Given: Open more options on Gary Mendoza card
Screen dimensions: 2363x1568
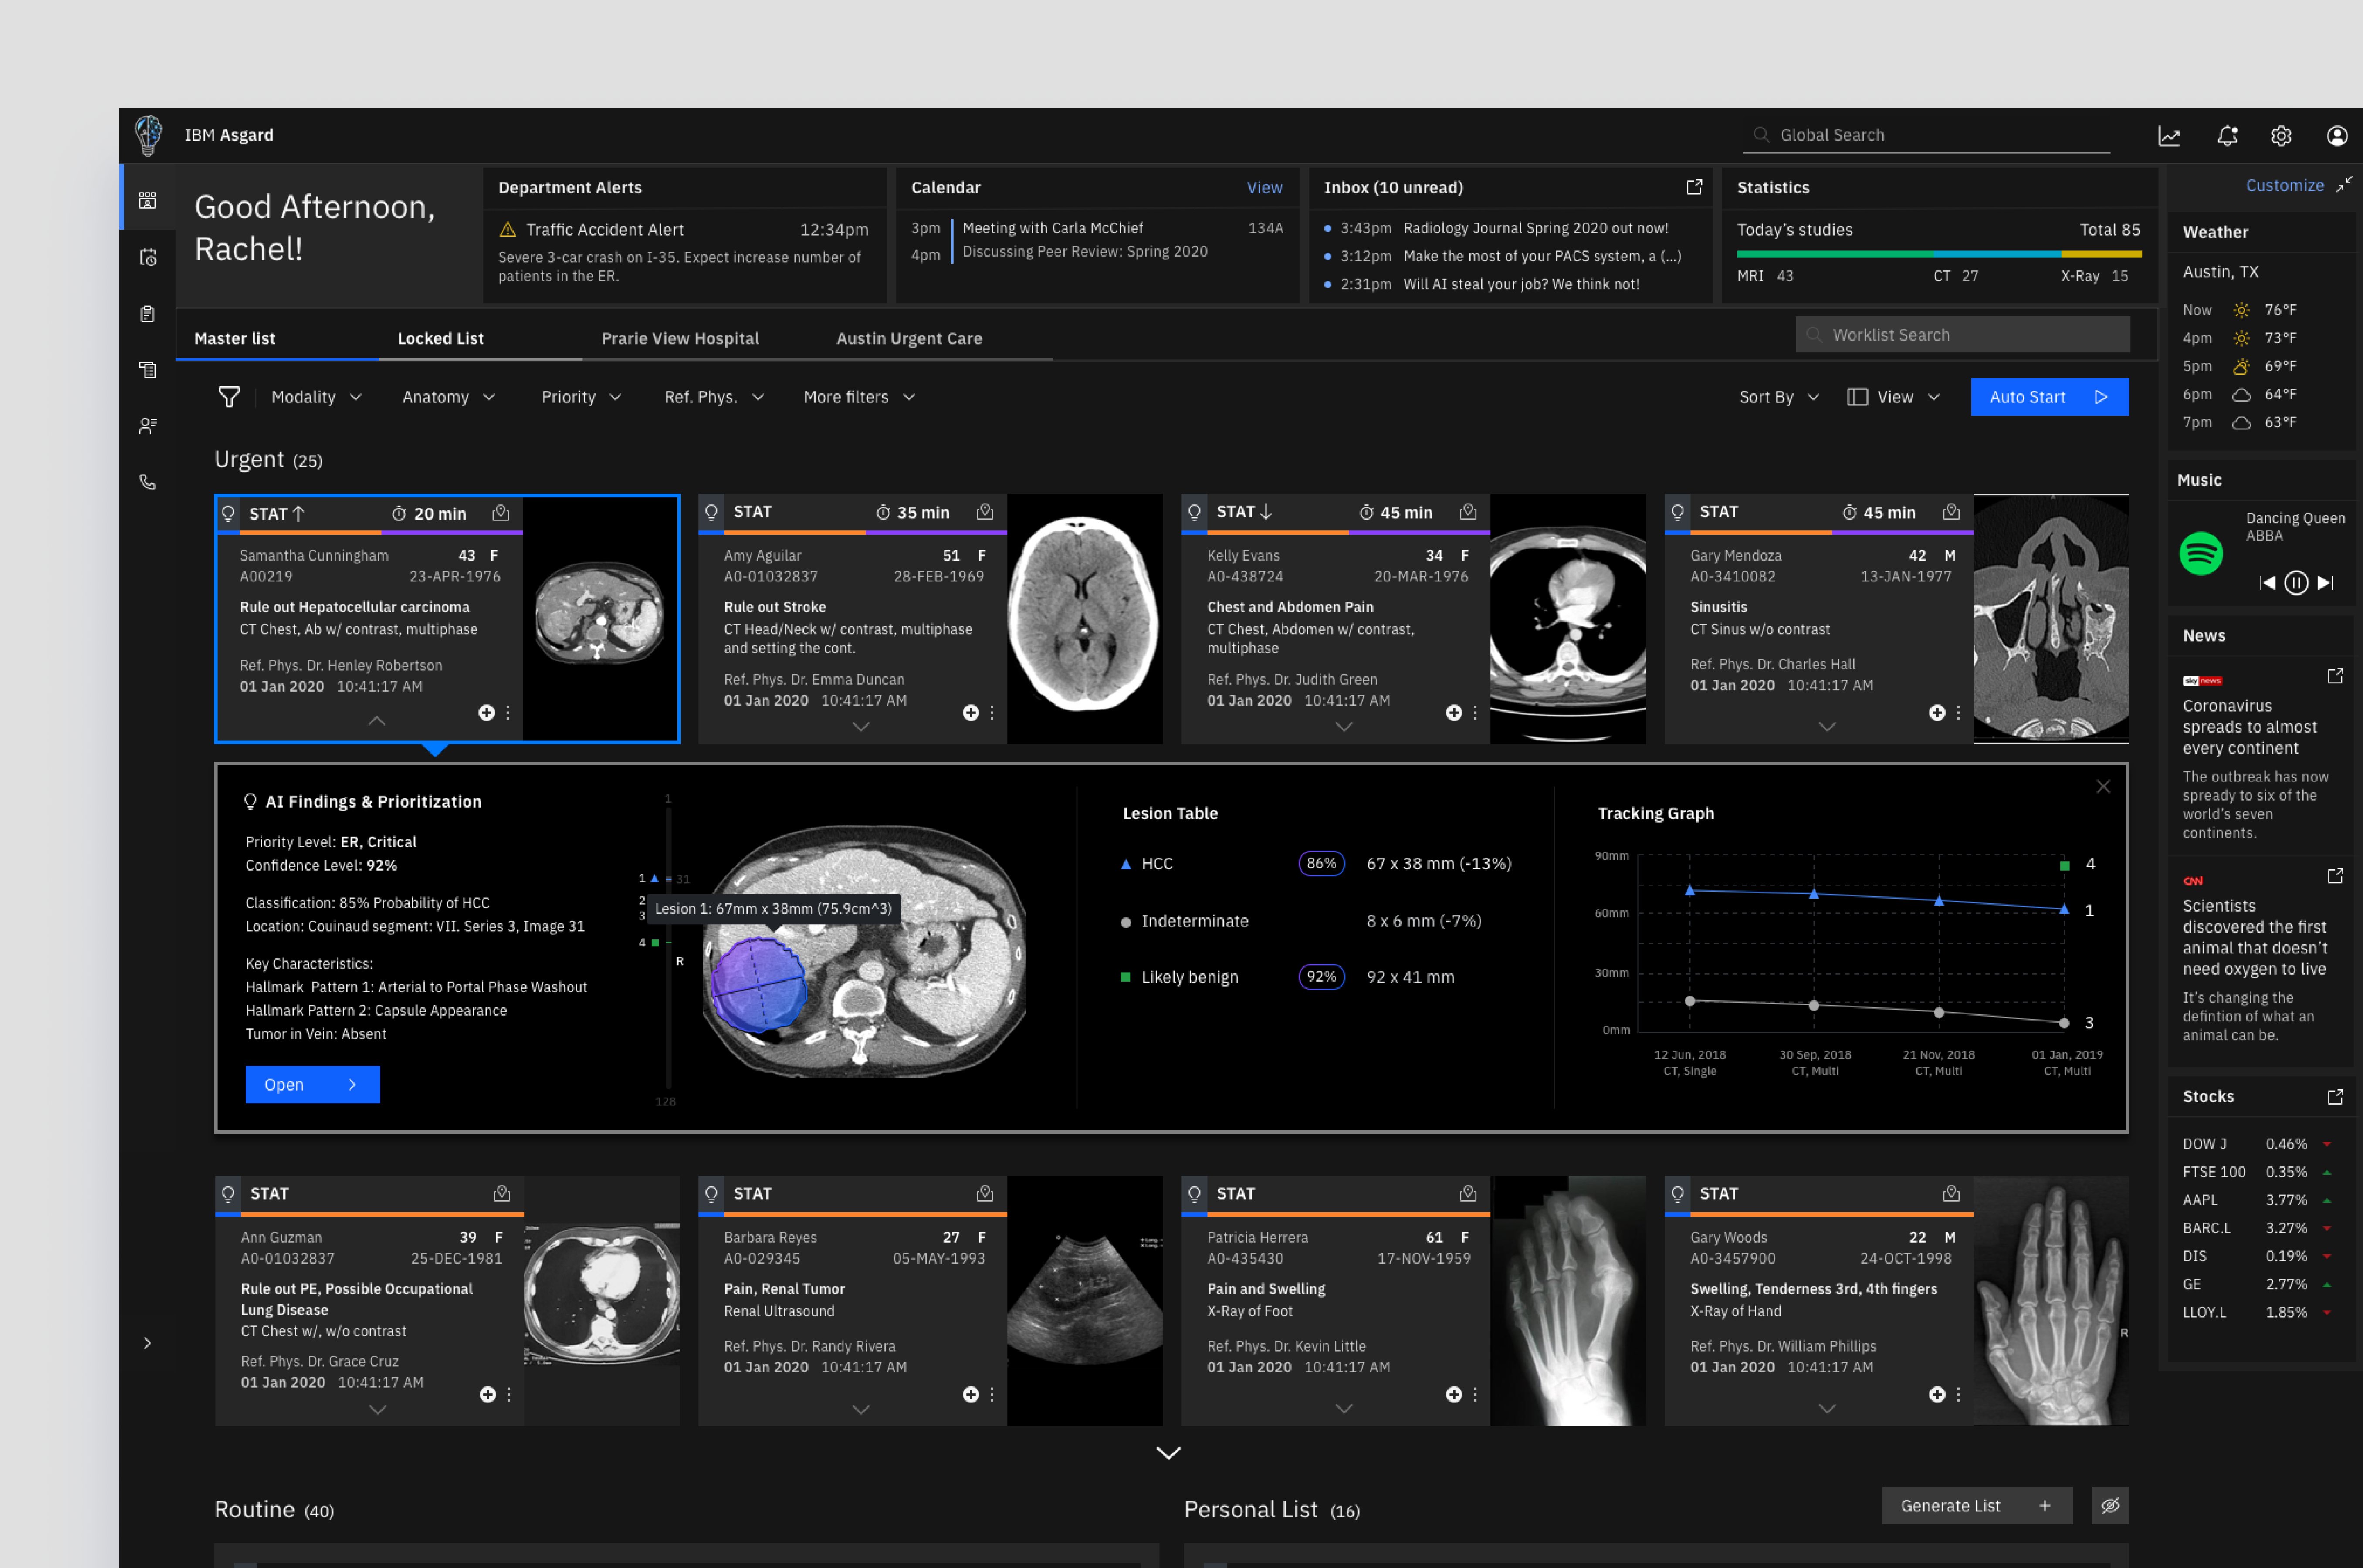Looking at the screenshot, I should click(1958, 713).
